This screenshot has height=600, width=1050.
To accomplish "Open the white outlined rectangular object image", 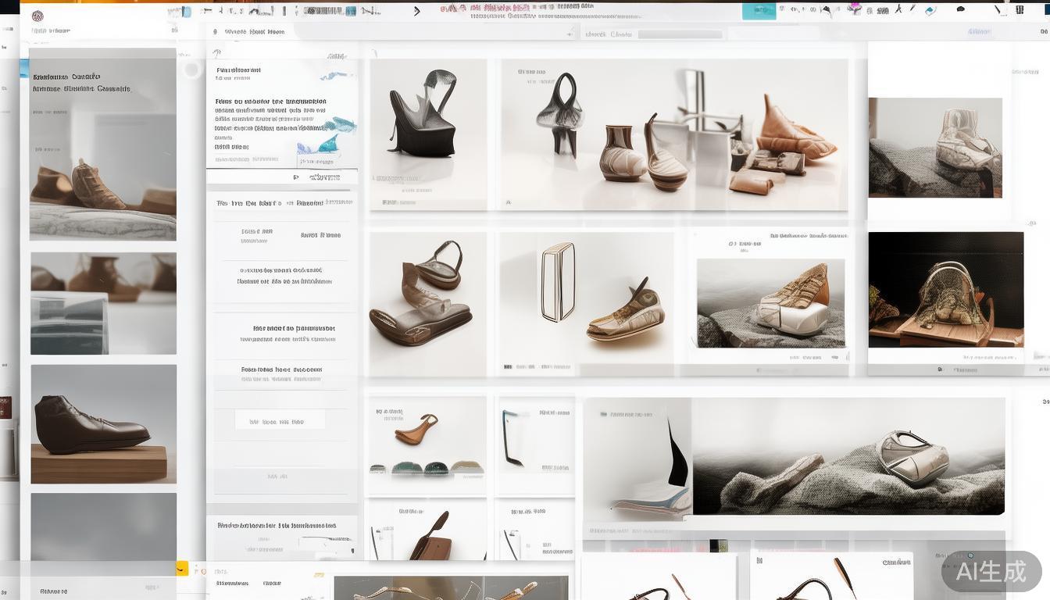I will [558, 282].
